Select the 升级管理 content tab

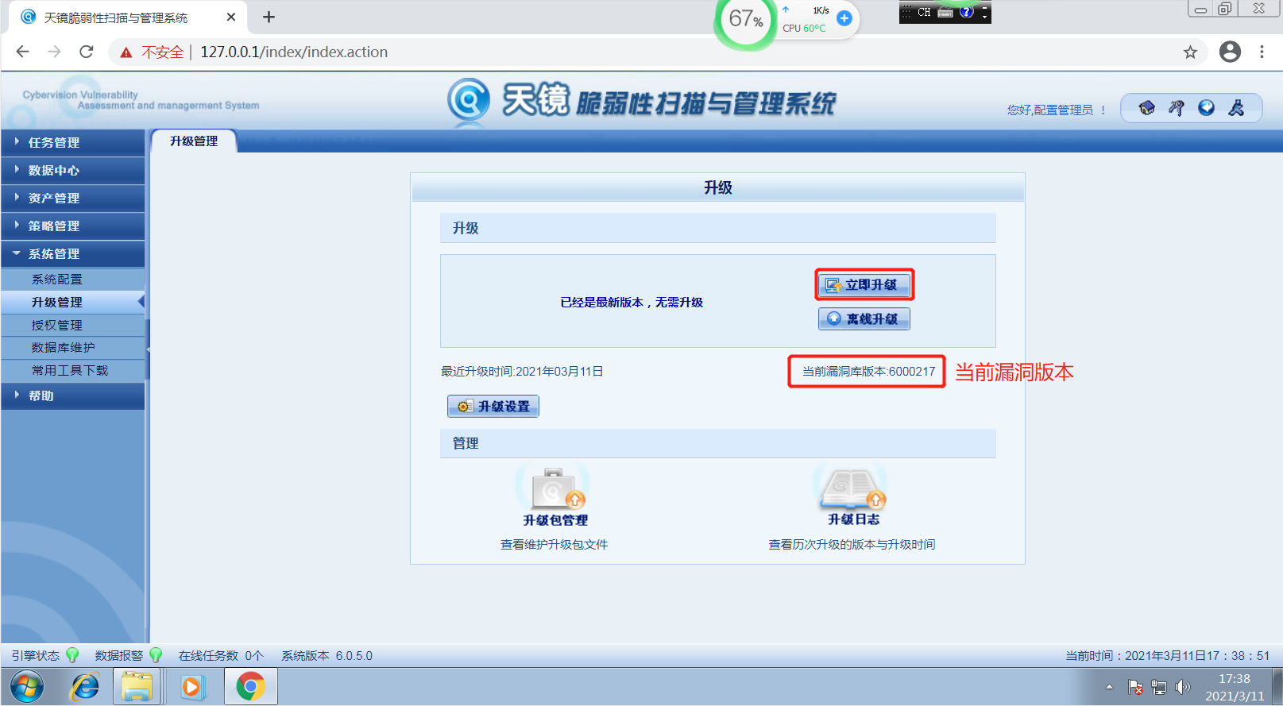(194, 141)
